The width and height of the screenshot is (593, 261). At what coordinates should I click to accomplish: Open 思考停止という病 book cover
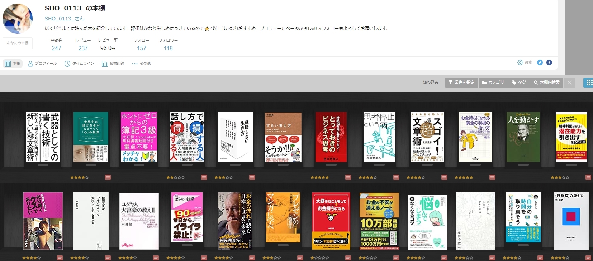click(x=379, y=137)
